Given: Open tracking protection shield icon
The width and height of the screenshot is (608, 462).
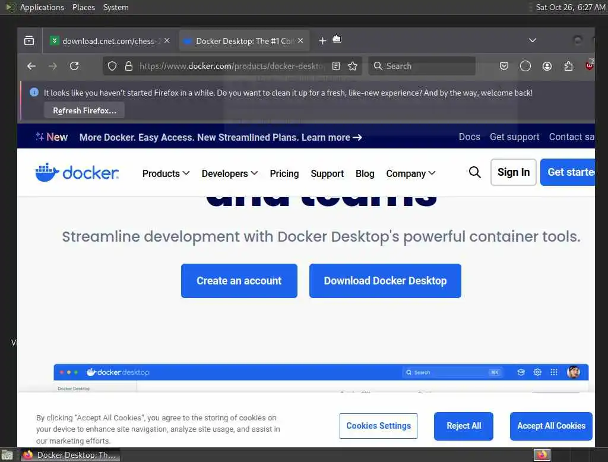Looking at the screenshot, I should (112, 67).
